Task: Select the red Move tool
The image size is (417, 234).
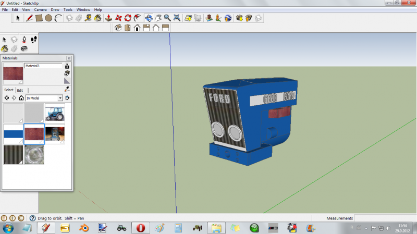Action: point(118,18)
